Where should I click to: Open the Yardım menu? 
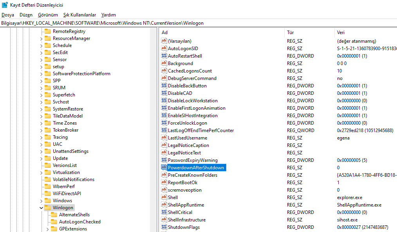108,15
